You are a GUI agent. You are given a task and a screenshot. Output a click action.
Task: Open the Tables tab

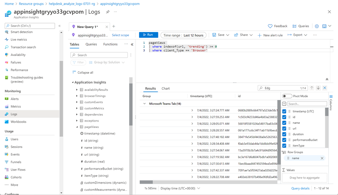point(74,44)
